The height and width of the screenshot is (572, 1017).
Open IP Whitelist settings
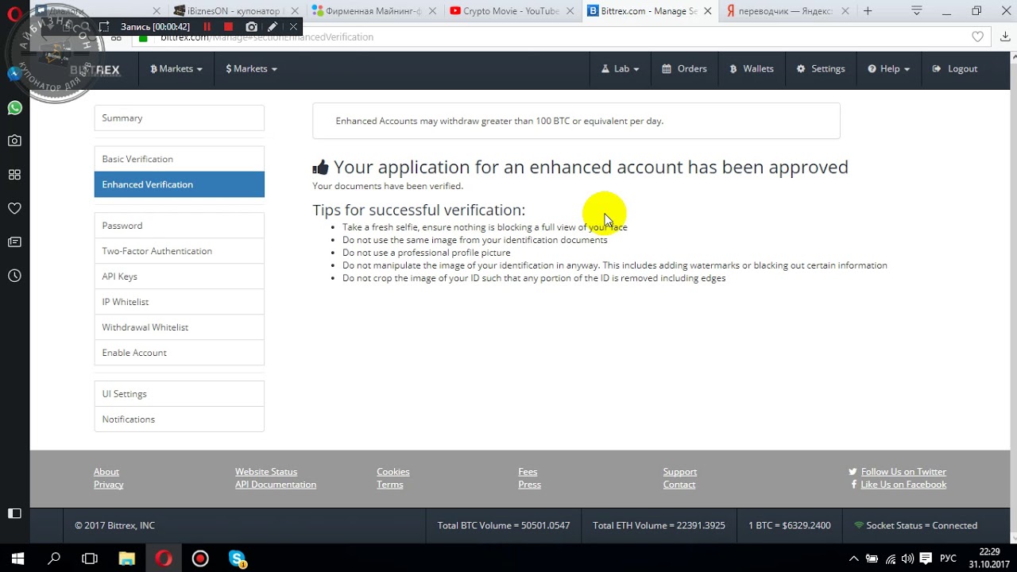pyautogui.click(x=179, y=302)
